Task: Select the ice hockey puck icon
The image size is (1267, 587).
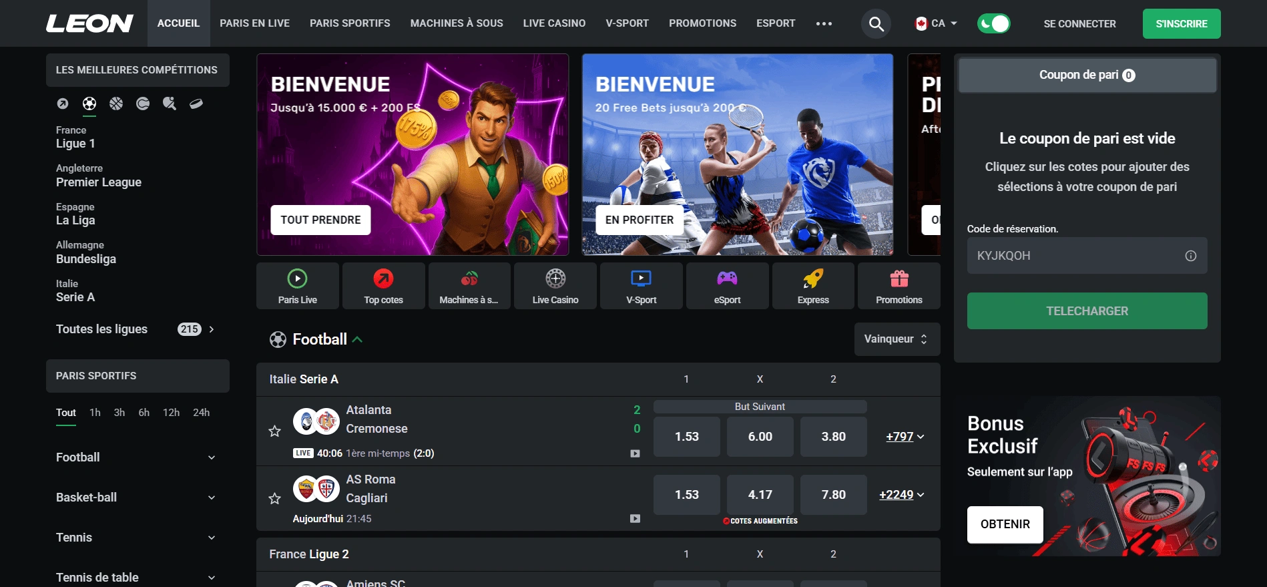Action: tap(196, 104)
